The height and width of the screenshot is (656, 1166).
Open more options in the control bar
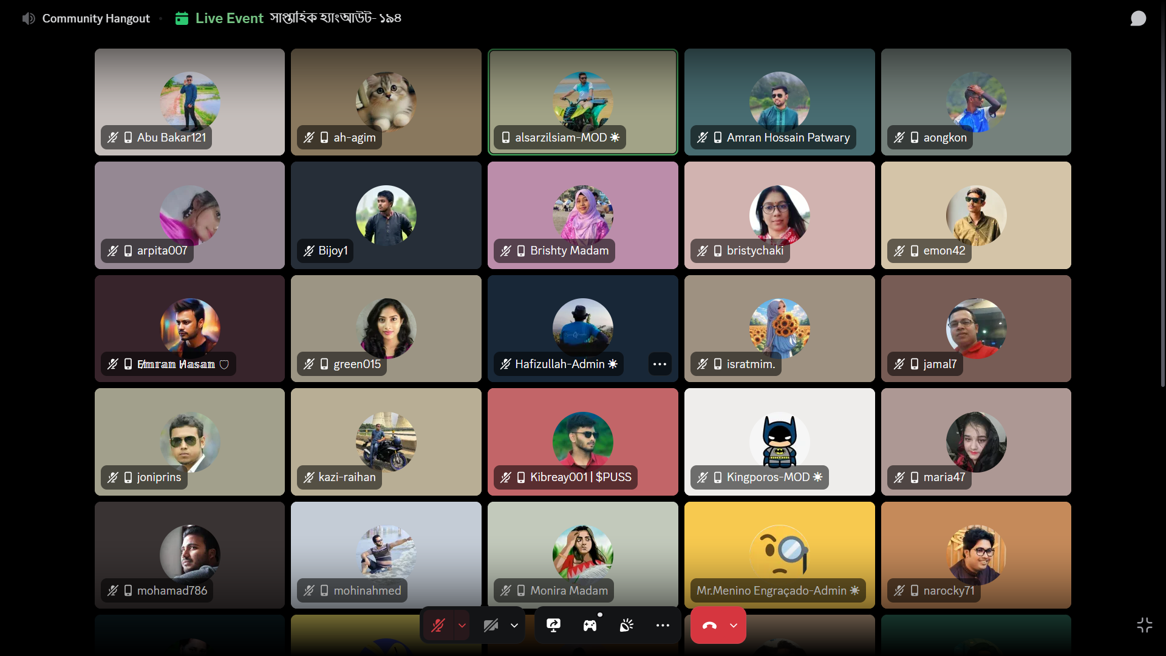(663, 625)
